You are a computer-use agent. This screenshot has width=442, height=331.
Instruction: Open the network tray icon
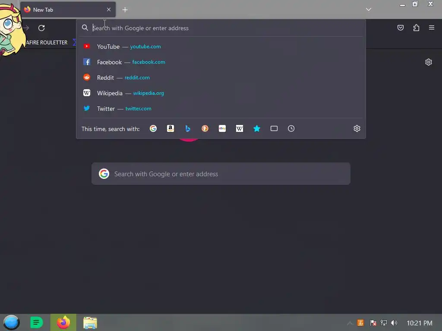tap(383, 323)
